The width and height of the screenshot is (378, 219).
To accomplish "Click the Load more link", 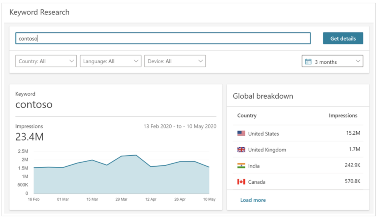I will (253, 200).
